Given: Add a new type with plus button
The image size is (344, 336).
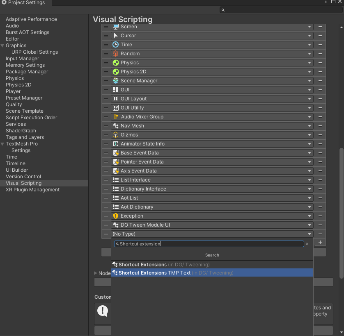Looking at the screenshot, I should point(320,242).
